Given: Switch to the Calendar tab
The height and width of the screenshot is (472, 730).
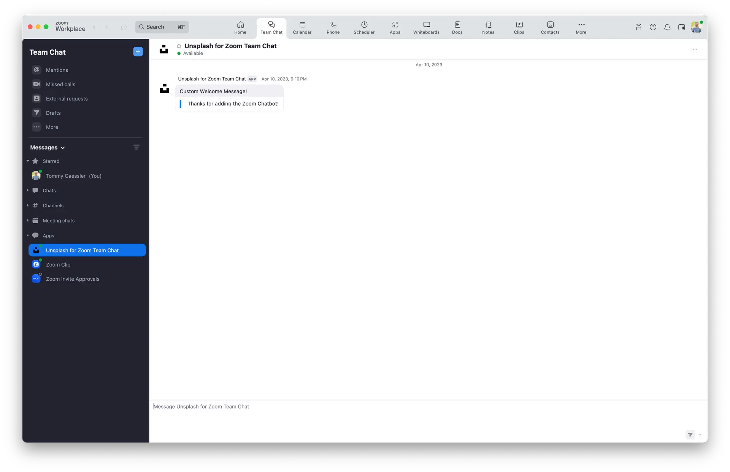Looking at the screenshot, I should click(x=302, y=28).
